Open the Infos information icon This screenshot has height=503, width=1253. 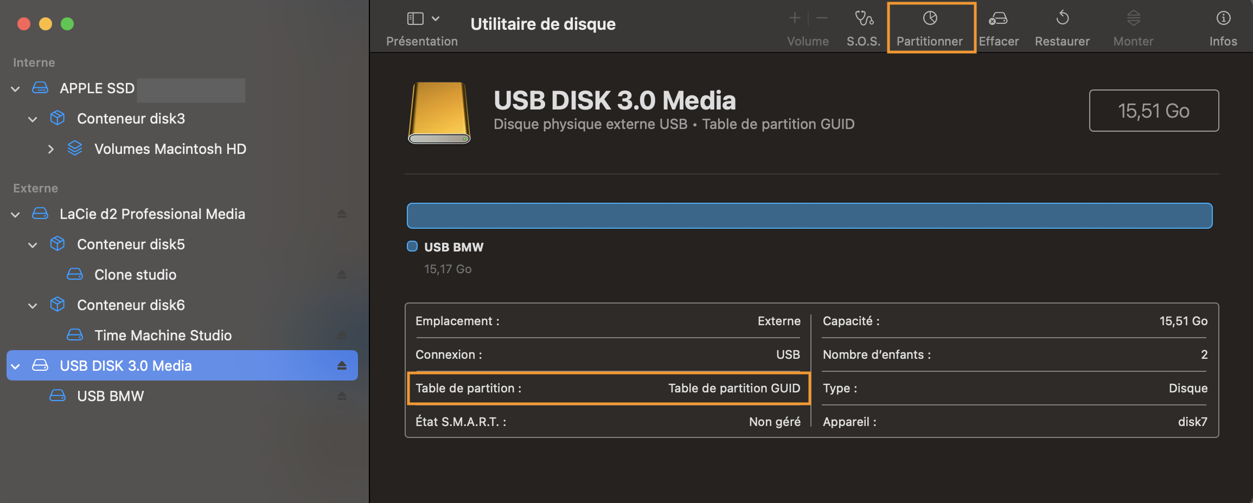(1223, 18)
